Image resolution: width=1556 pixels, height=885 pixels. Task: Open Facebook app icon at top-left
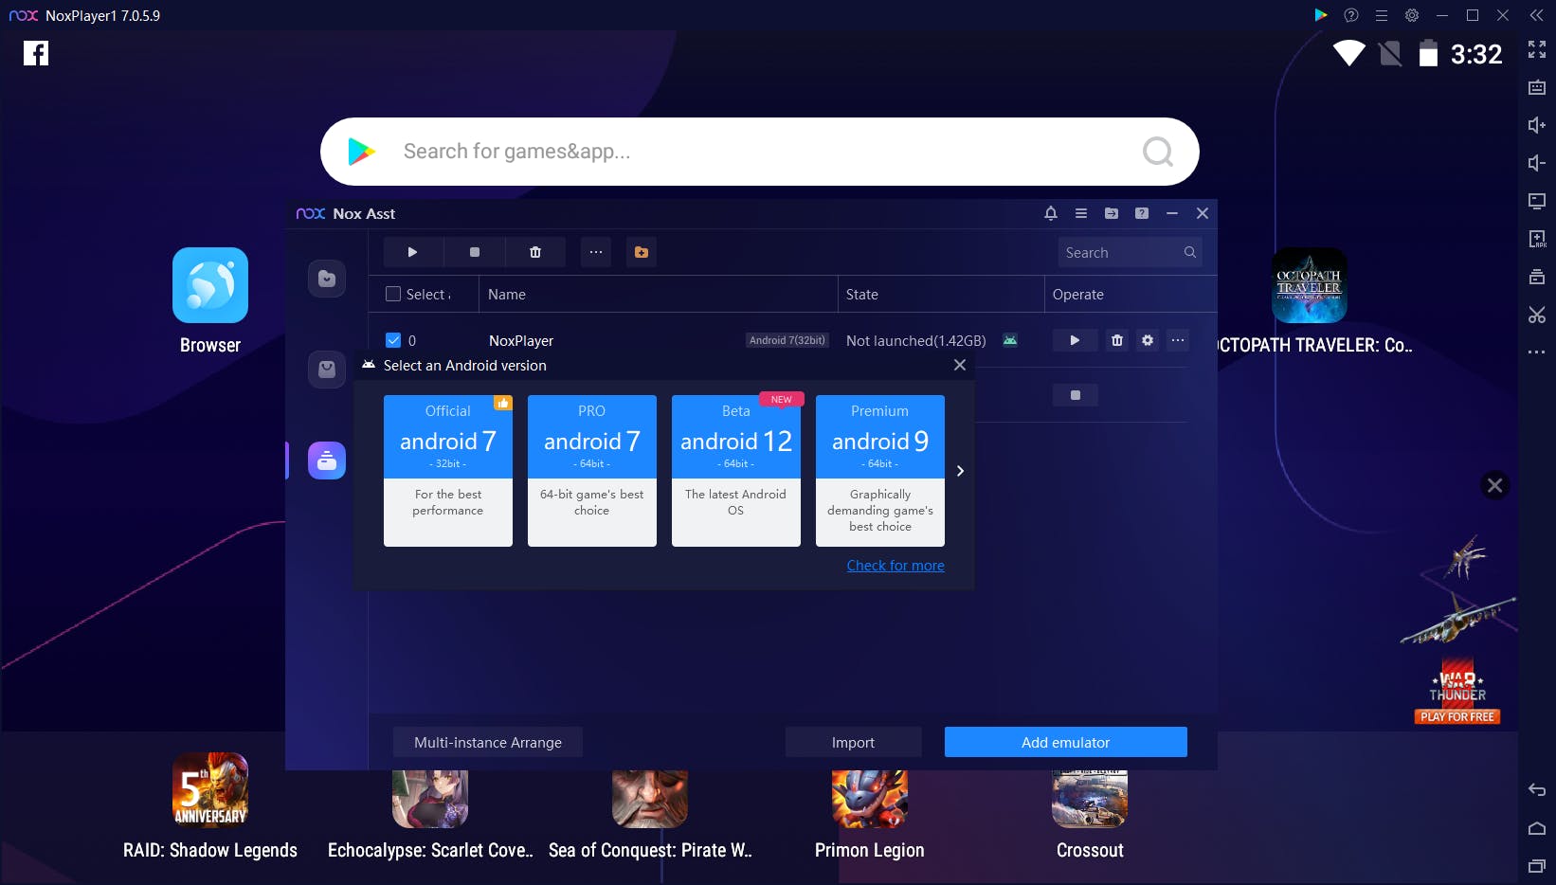click(36, 53)
